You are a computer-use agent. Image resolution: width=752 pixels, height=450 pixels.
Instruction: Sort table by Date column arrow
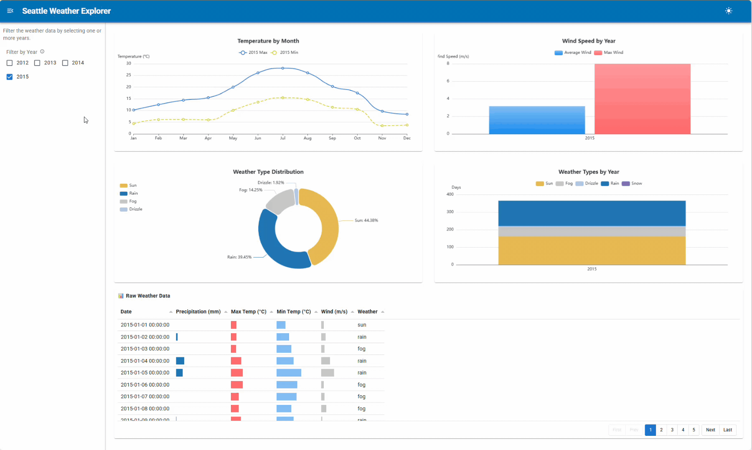[x=170, y=312]
